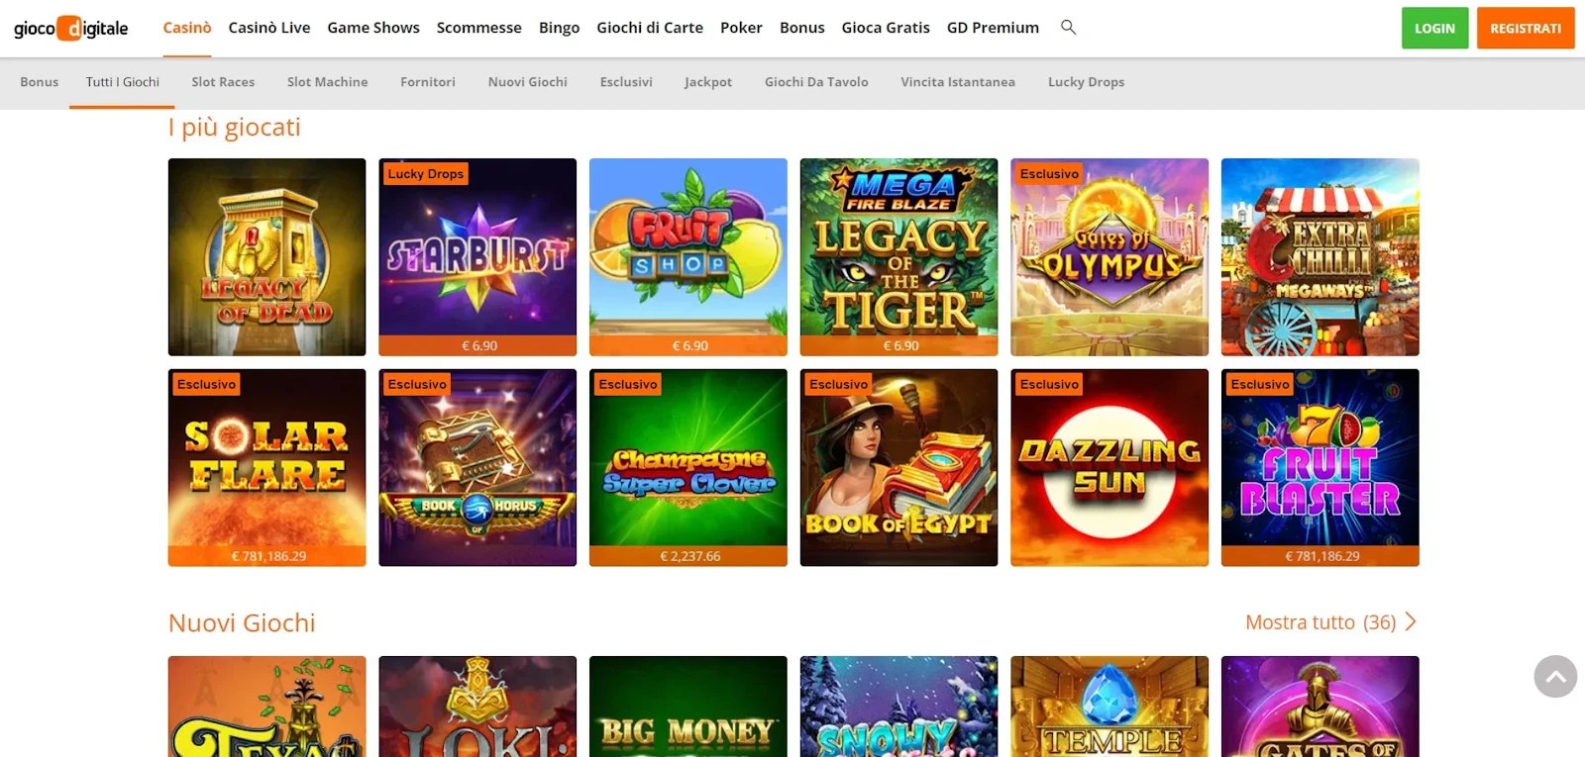This screenshot has width=1585, height=757.
Task: Open the Poker menu item
Action: 741,28
